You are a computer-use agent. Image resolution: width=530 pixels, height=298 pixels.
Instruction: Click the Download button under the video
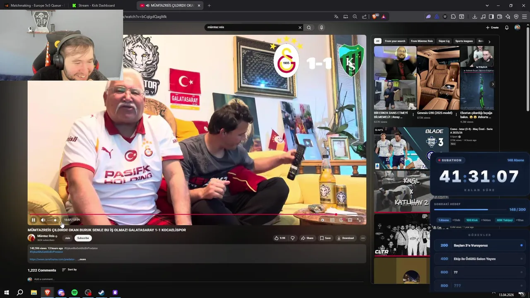coord(345,238)
